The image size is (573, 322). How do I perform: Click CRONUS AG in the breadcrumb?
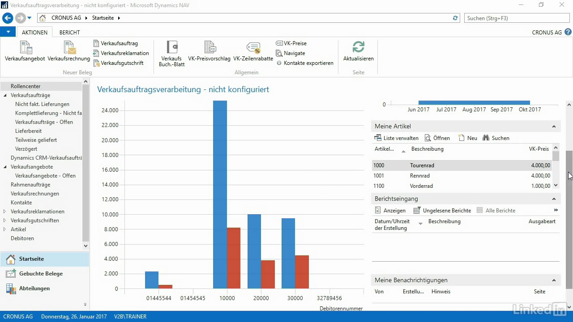point(66,18)
